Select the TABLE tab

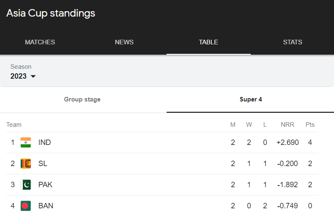pos(208,42)
